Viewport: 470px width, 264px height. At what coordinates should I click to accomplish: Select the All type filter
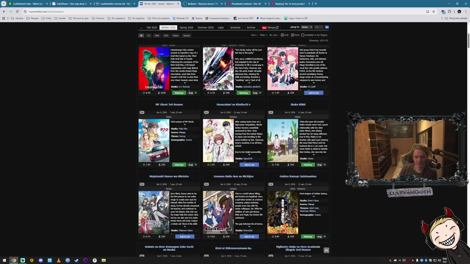tap(141, 36)
